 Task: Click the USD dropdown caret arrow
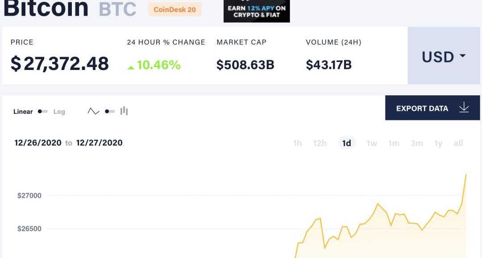click(x=463, y=56)
